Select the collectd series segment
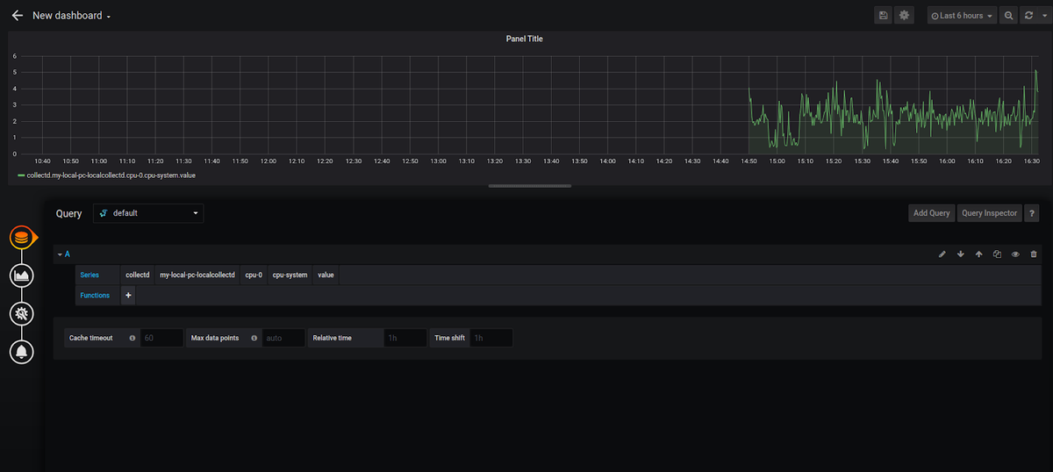The width and height of the screenshot is (1053, 472). click(x=138, y=275)
